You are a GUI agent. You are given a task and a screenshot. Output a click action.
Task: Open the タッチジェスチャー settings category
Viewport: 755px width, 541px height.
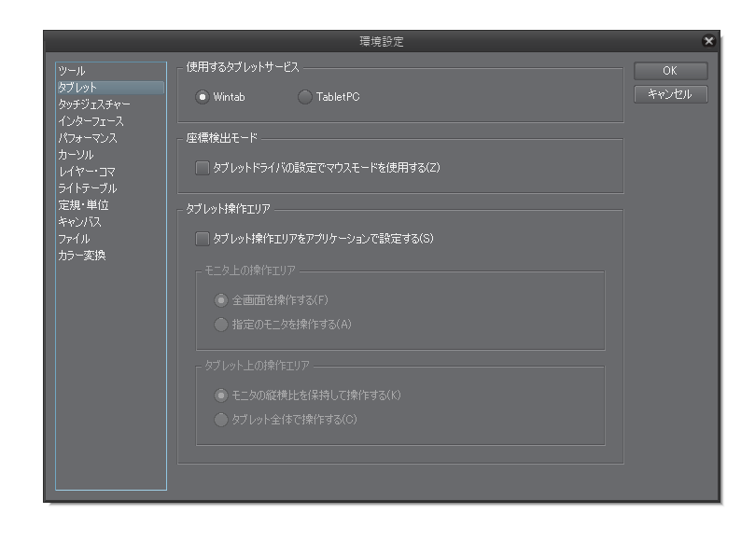click(x=93, y=104)
